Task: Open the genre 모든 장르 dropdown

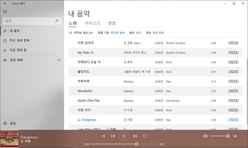Action: (x=158, y=33)
